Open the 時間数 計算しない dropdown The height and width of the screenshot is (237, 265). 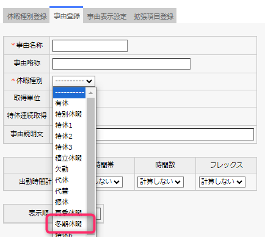point(161,182)
